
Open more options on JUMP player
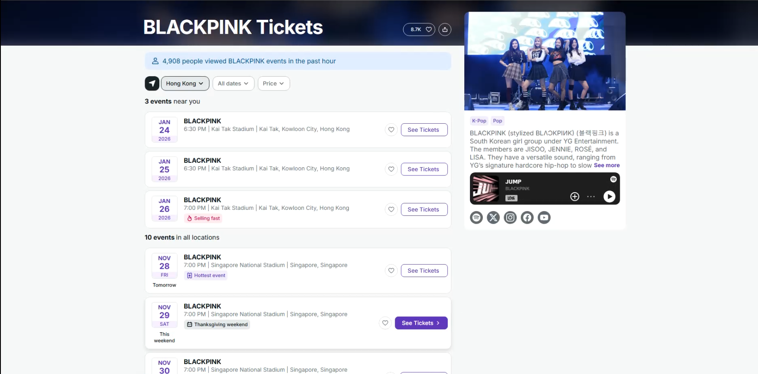click(x=591, y=196)
